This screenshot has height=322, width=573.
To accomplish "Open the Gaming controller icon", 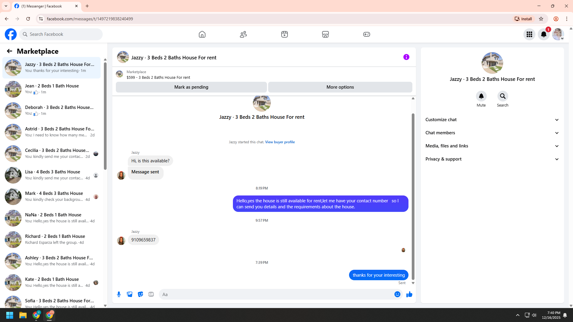I will tap(367, 34).
